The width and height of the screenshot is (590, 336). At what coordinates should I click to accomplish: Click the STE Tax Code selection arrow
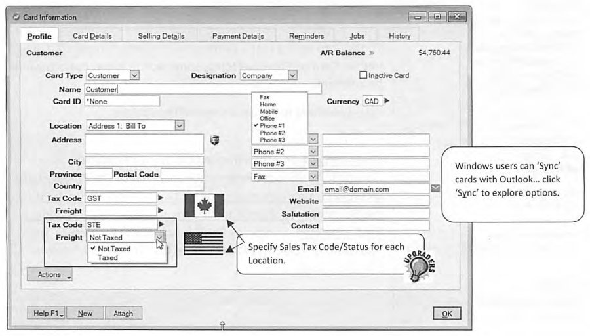pos(161,224)
